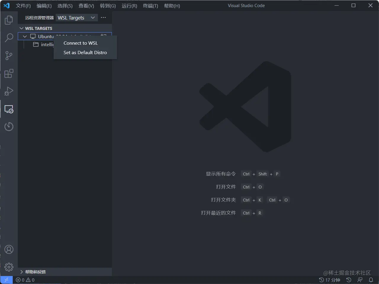Open the Extensions view
The width and height of the screenshot is (379, 284).
(x=9, y=73)
